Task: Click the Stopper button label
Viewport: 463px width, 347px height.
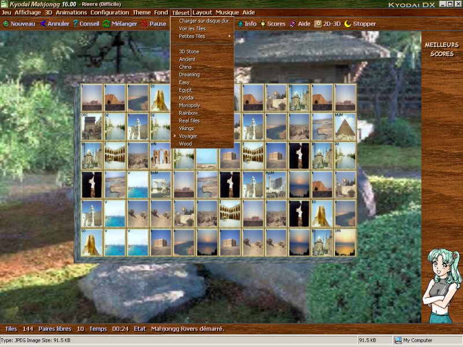Action: pyautogui.click(x=365, y=24)
